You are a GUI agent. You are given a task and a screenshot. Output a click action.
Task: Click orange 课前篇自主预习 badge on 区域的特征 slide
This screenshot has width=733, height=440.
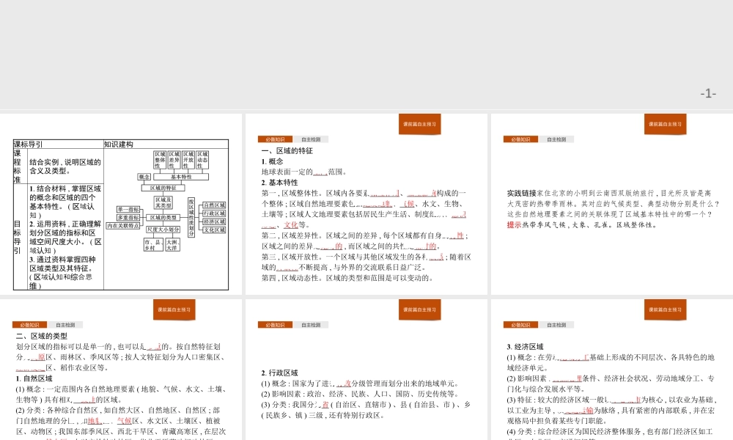click(x=419, y=124)
